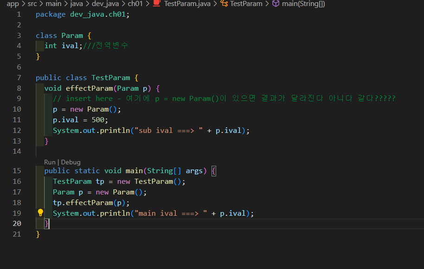
Task: Click the text 'package' on line 1
Action: pyautogui.click(x=51, y=14)
